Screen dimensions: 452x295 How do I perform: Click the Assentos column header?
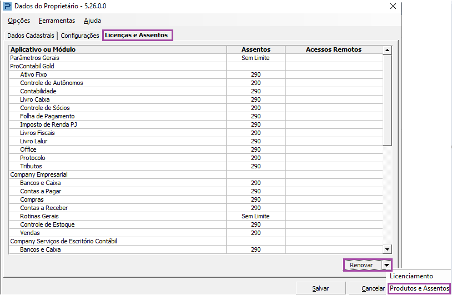coord(256,49)
